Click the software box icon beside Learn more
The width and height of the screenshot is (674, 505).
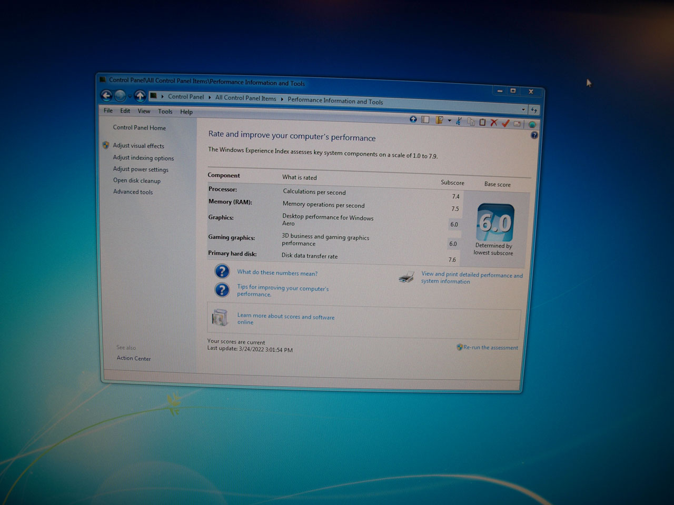pos(220,317)
